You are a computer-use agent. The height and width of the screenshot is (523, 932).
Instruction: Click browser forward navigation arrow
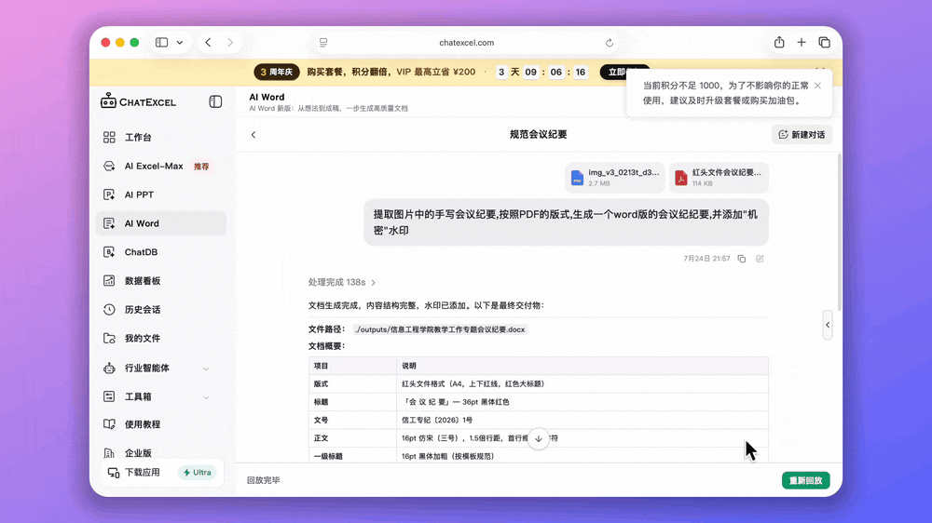point(230,42)
